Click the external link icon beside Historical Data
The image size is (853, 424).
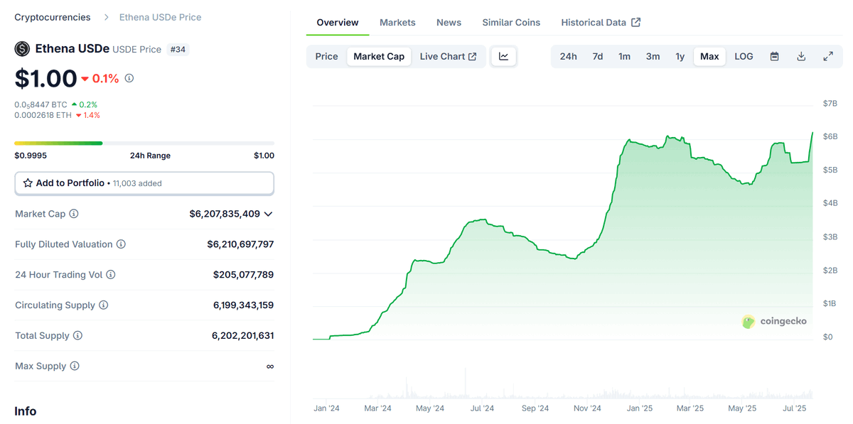[636, 22]
